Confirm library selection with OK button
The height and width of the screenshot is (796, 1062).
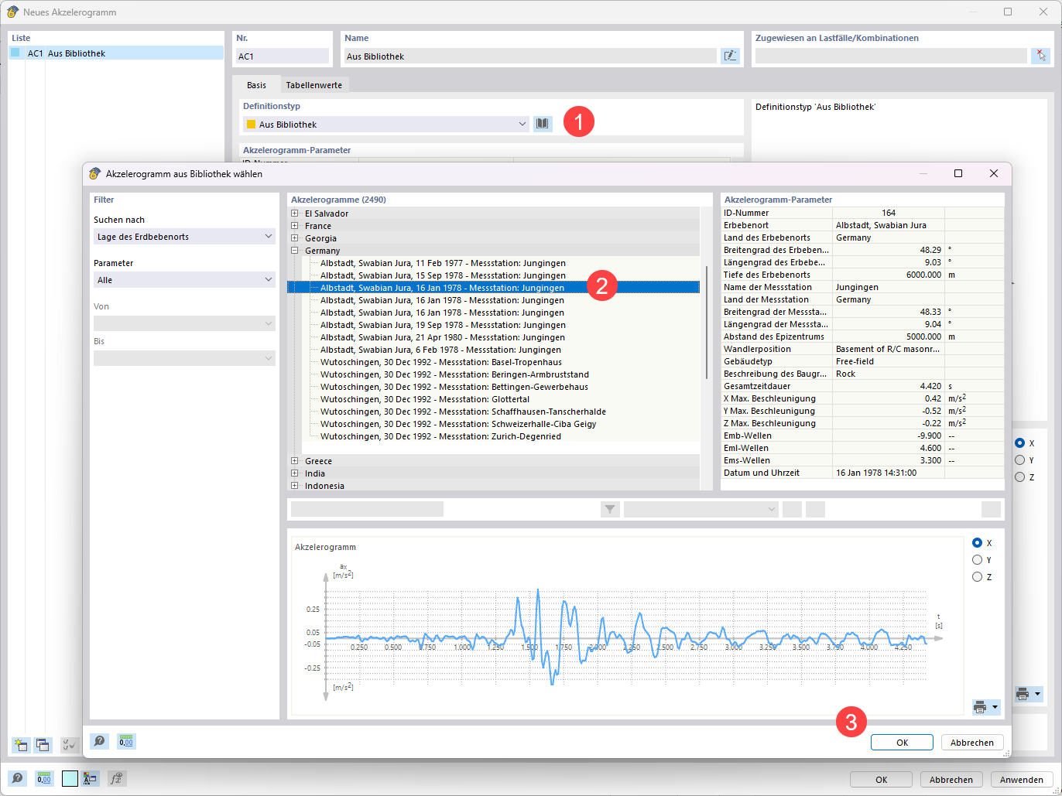point(902,743)
